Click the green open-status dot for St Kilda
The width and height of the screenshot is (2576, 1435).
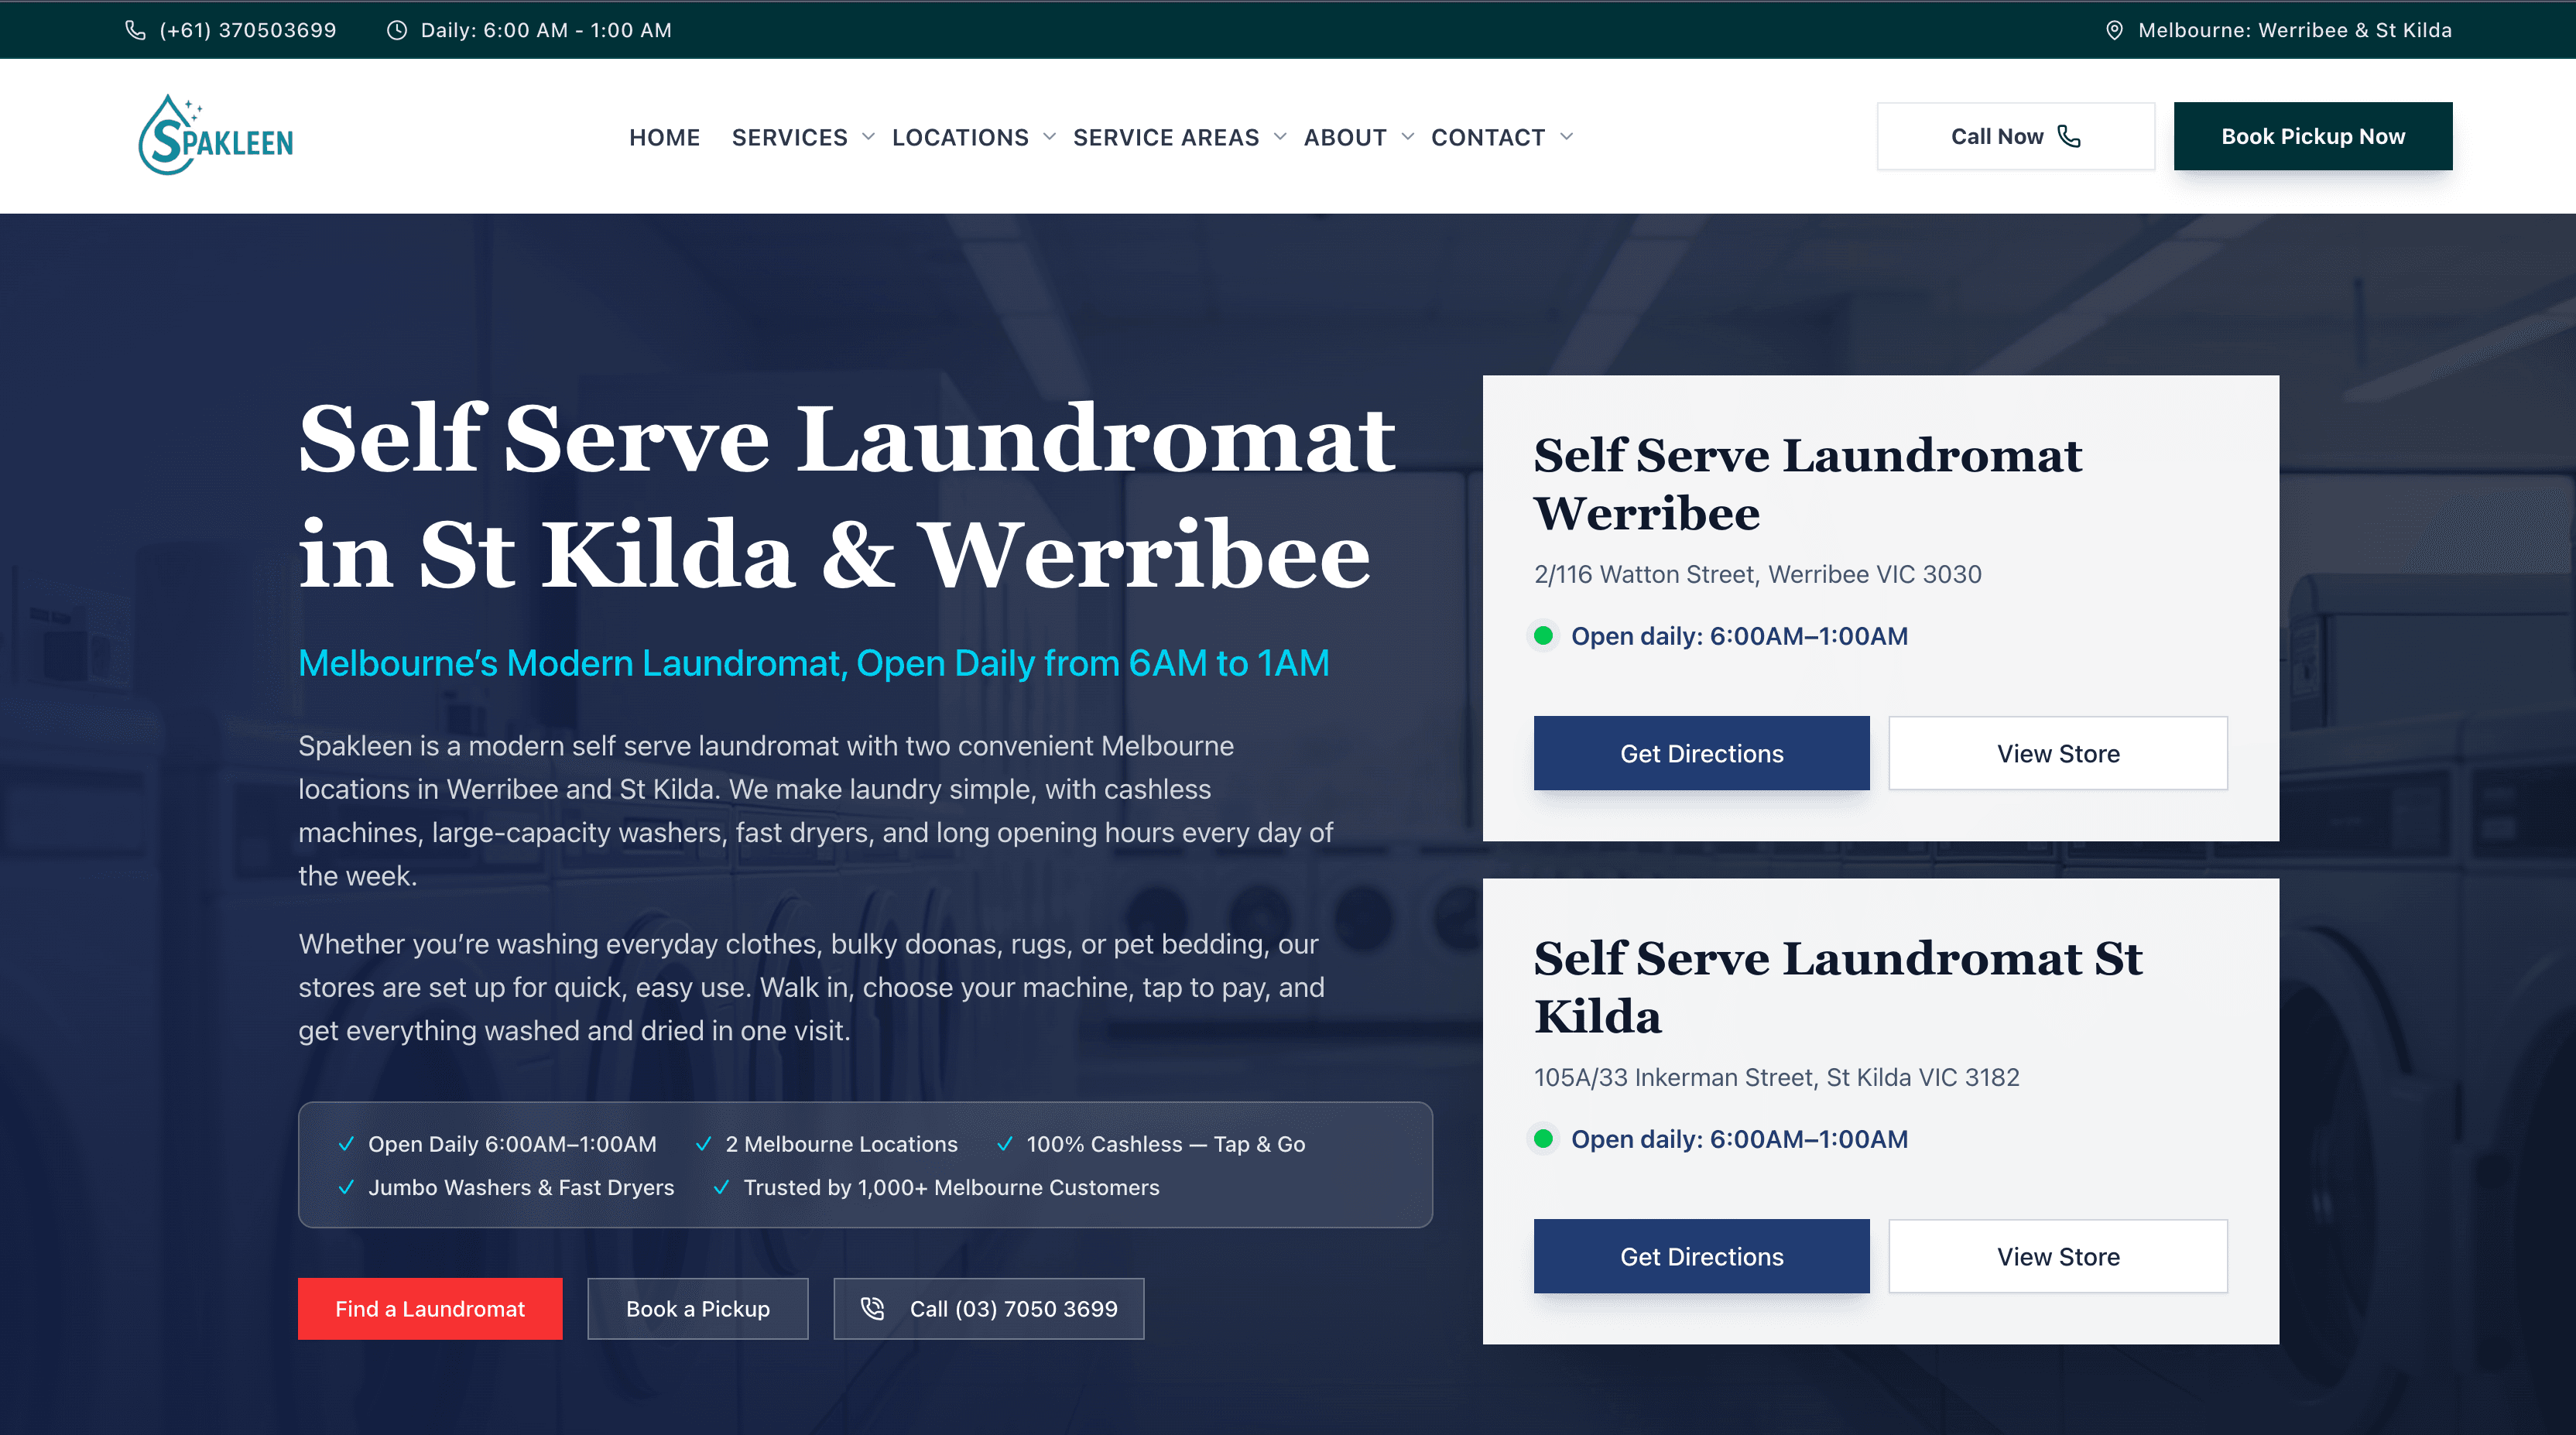(x=1543, y=1138)
